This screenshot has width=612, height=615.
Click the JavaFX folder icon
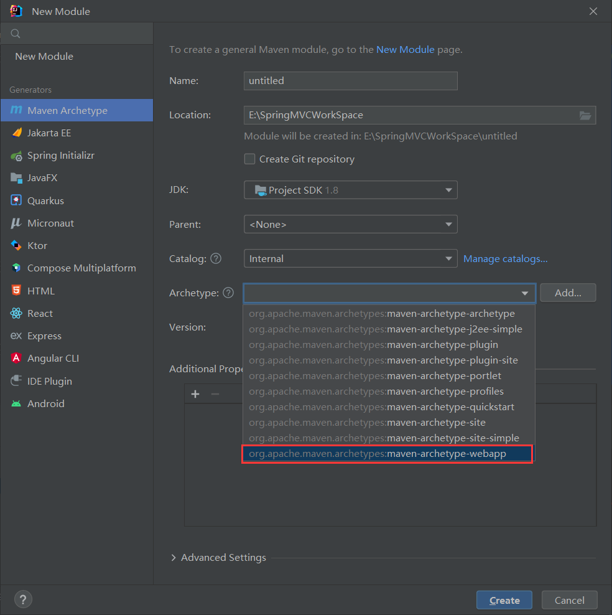pyautogui.click(x=16, y=178)
